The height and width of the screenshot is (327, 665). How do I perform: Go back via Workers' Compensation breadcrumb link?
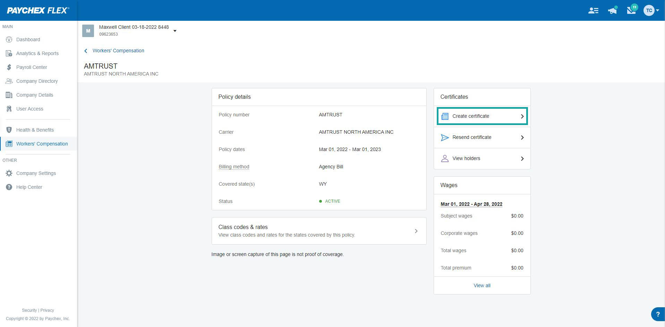pos(118,51)
